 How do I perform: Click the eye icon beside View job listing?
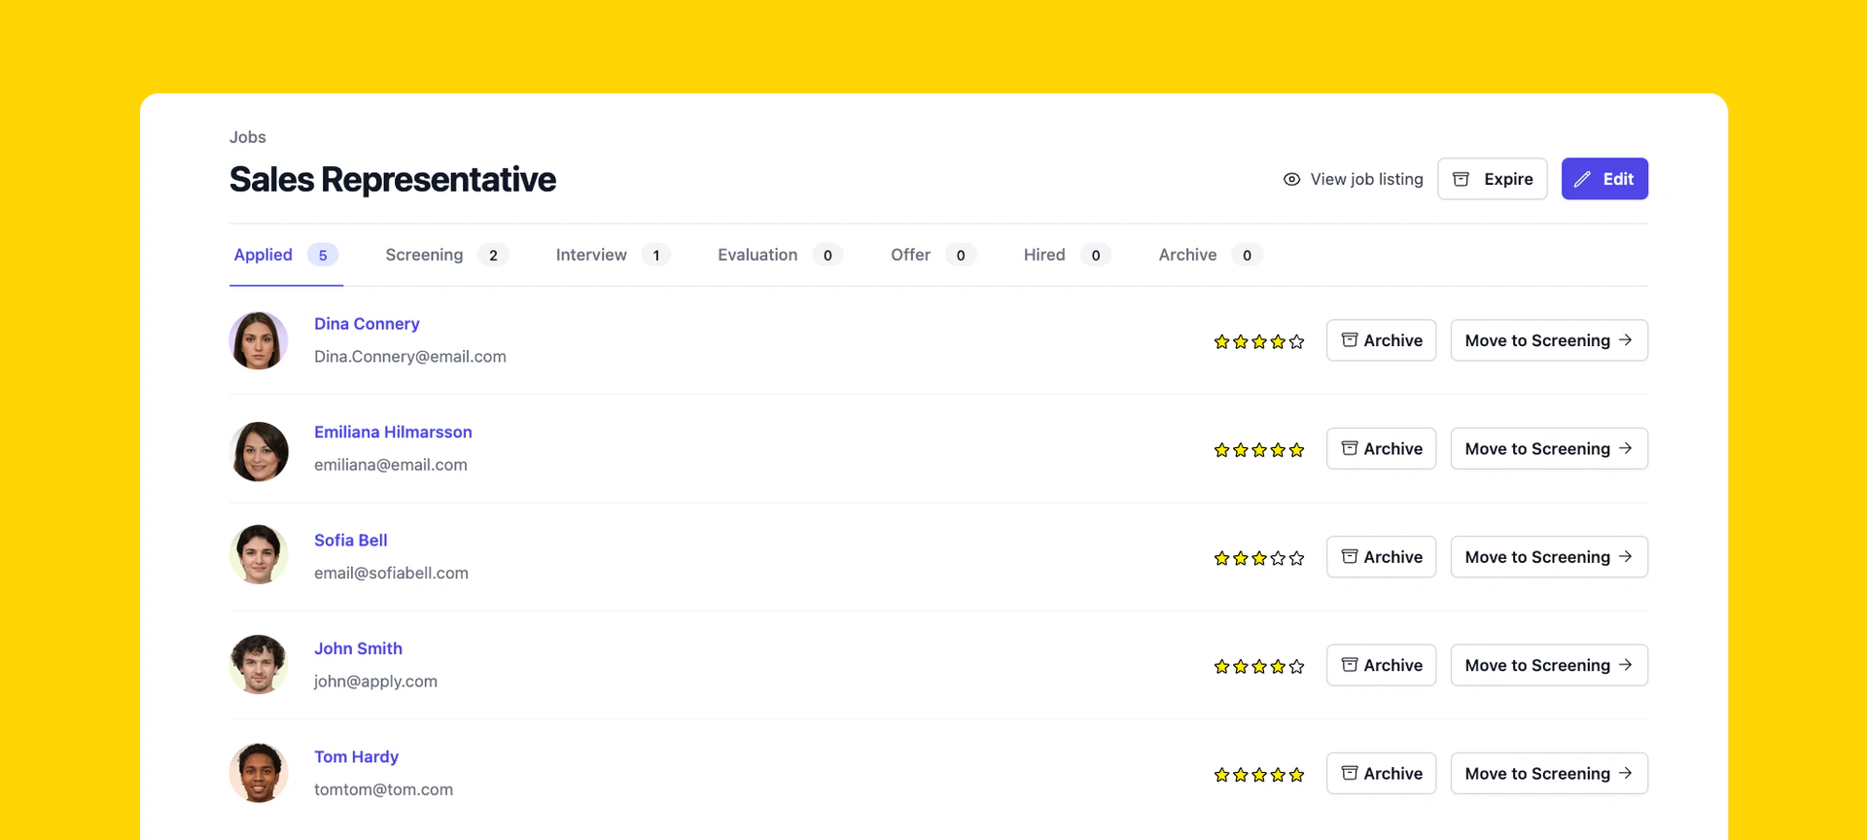click(1291, 180)
